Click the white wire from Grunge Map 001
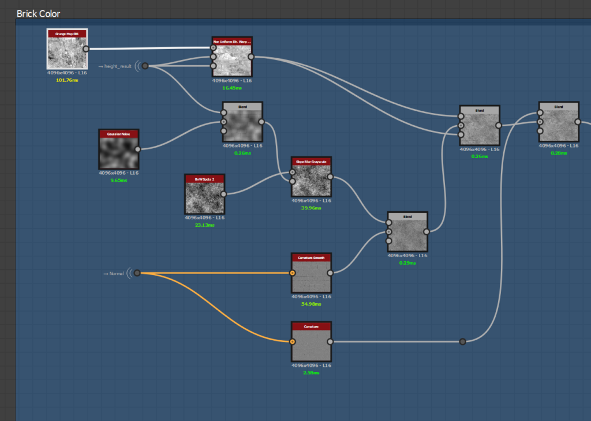591x421 pixels. [x=149, y=48]
